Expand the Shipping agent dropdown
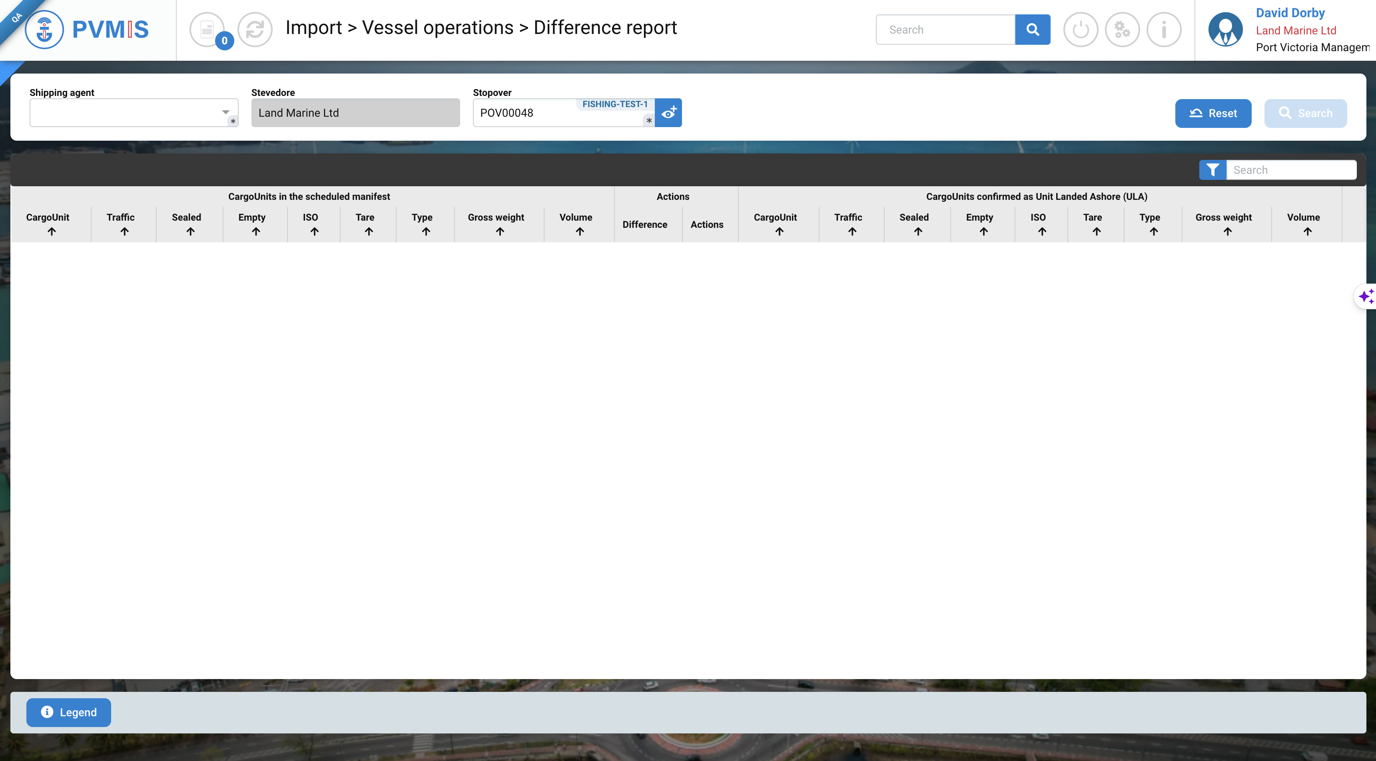1376x761 pixels. (225, 112)
